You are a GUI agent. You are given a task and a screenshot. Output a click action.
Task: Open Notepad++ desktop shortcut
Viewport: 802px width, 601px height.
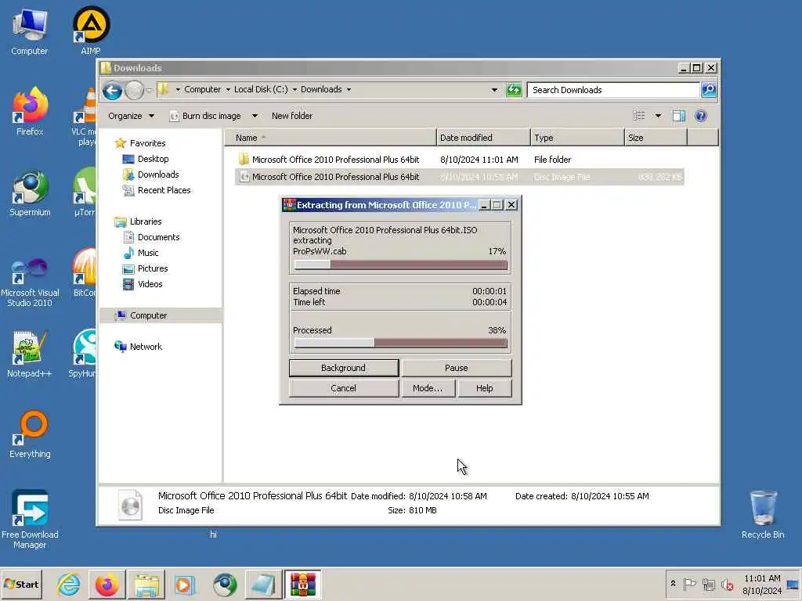point(30,354)
